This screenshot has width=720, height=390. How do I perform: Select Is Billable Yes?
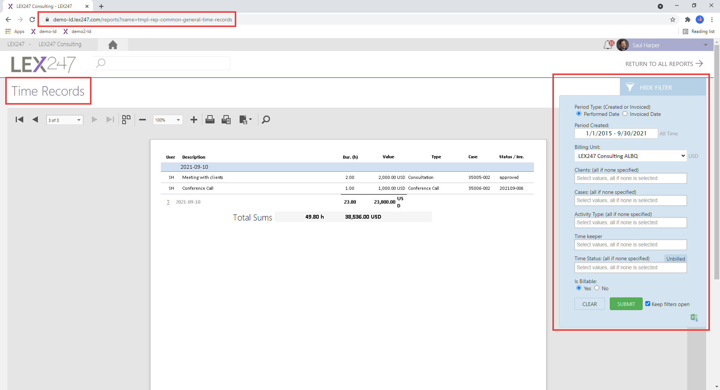pos(579,288)
